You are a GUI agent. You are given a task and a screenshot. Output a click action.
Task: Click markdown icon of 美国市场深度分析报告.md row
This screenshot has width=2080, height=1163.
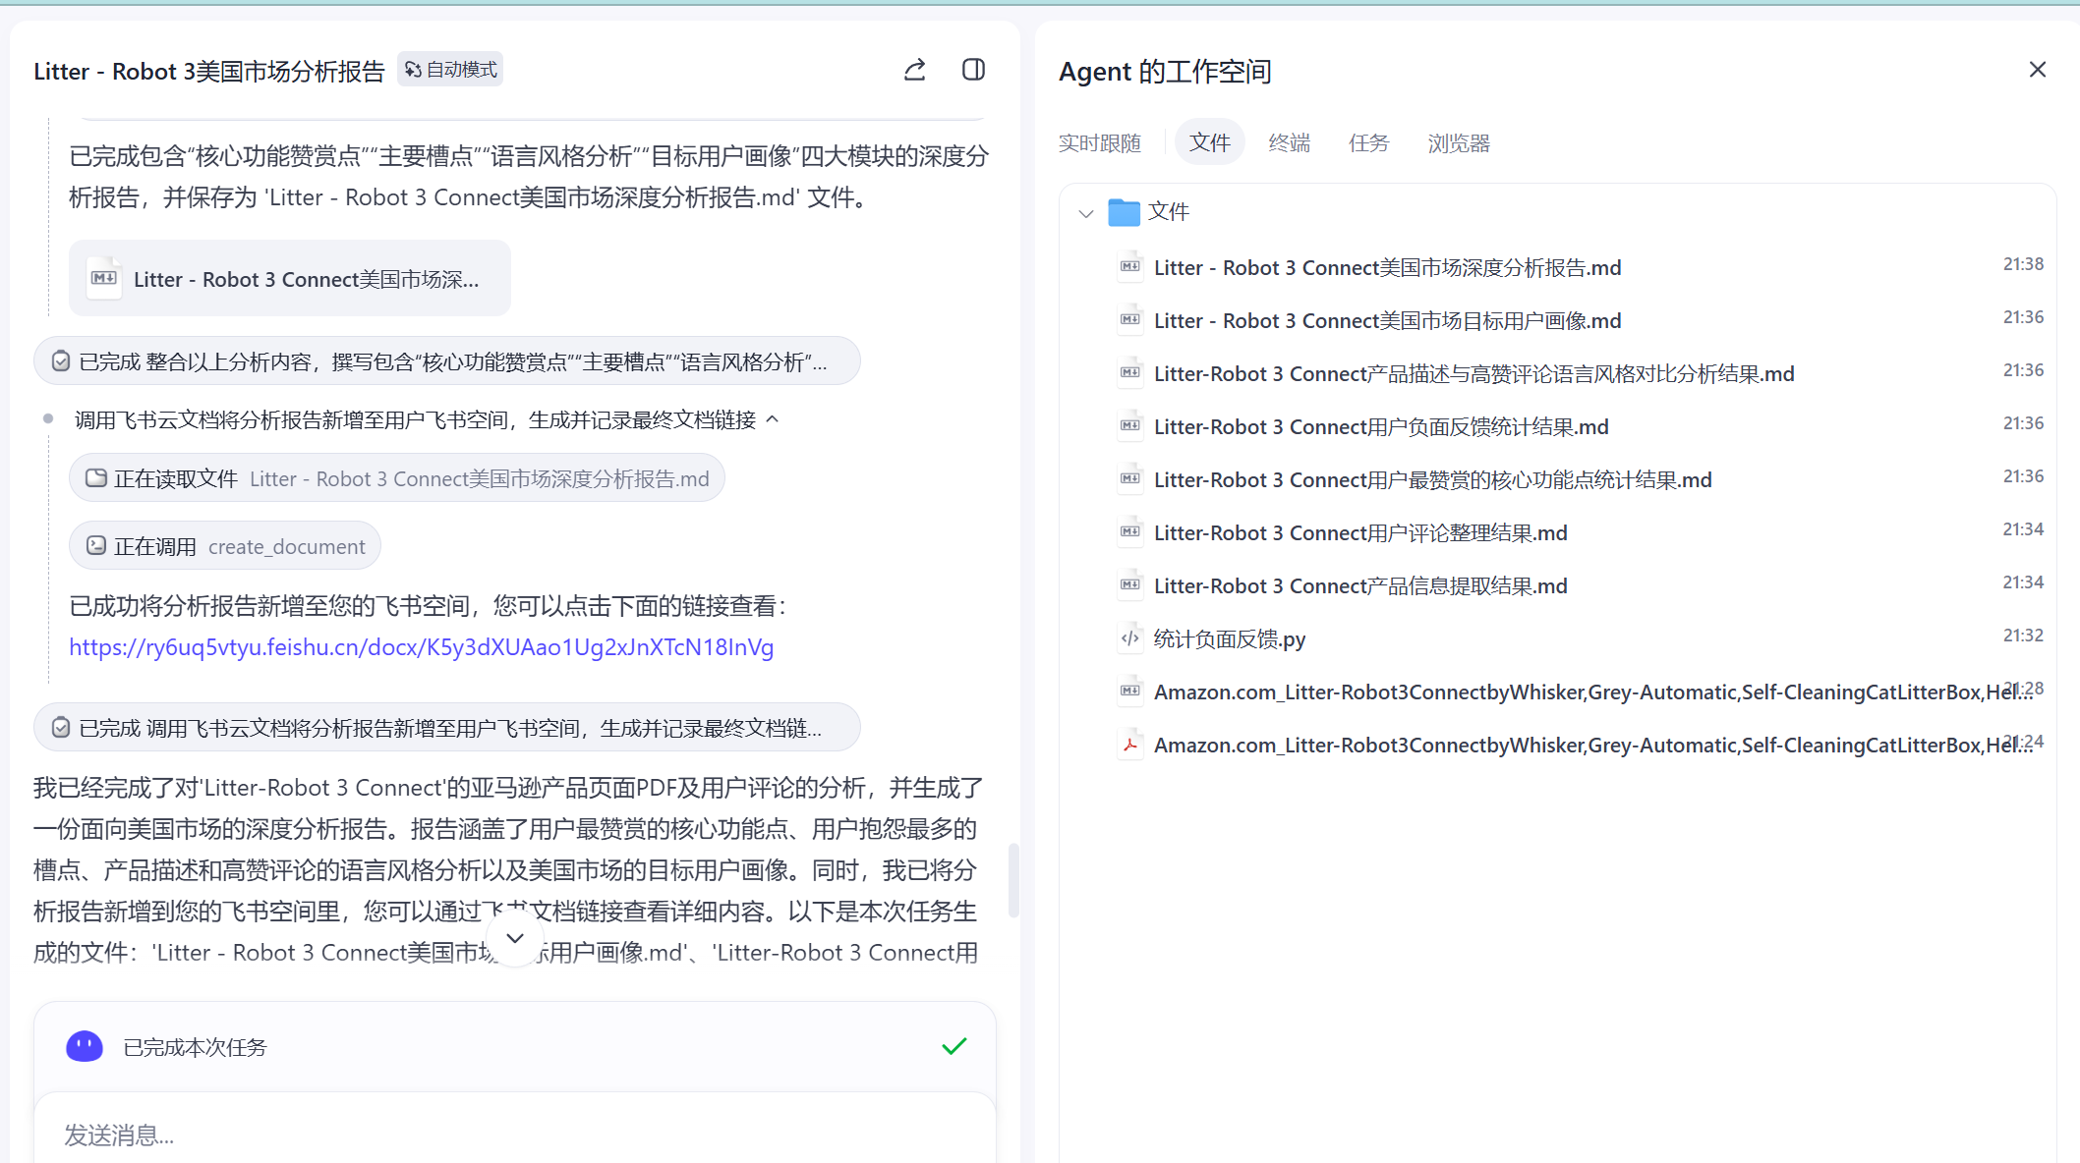[1130, 267]
